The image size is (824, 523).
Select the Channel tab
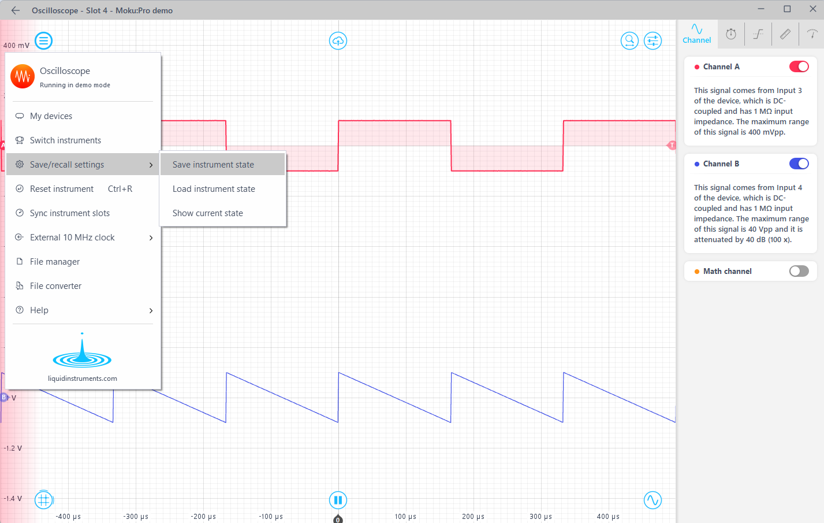click(697, 34)
